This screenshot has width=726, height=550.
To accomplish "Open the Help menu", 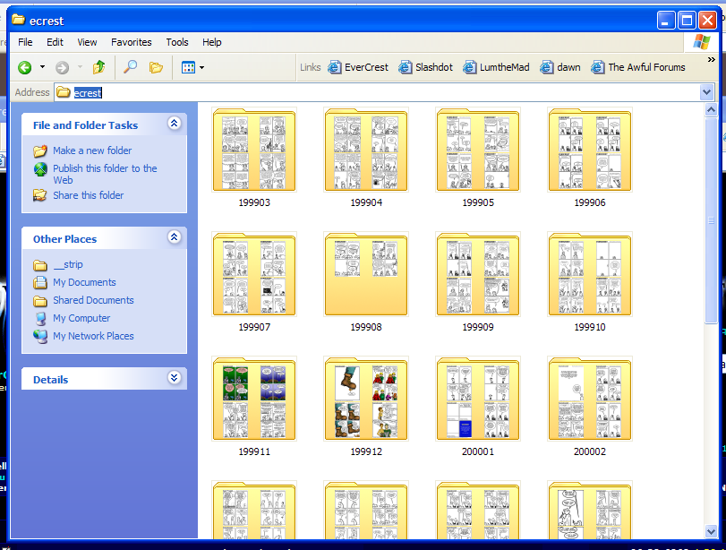I will 211,42.
